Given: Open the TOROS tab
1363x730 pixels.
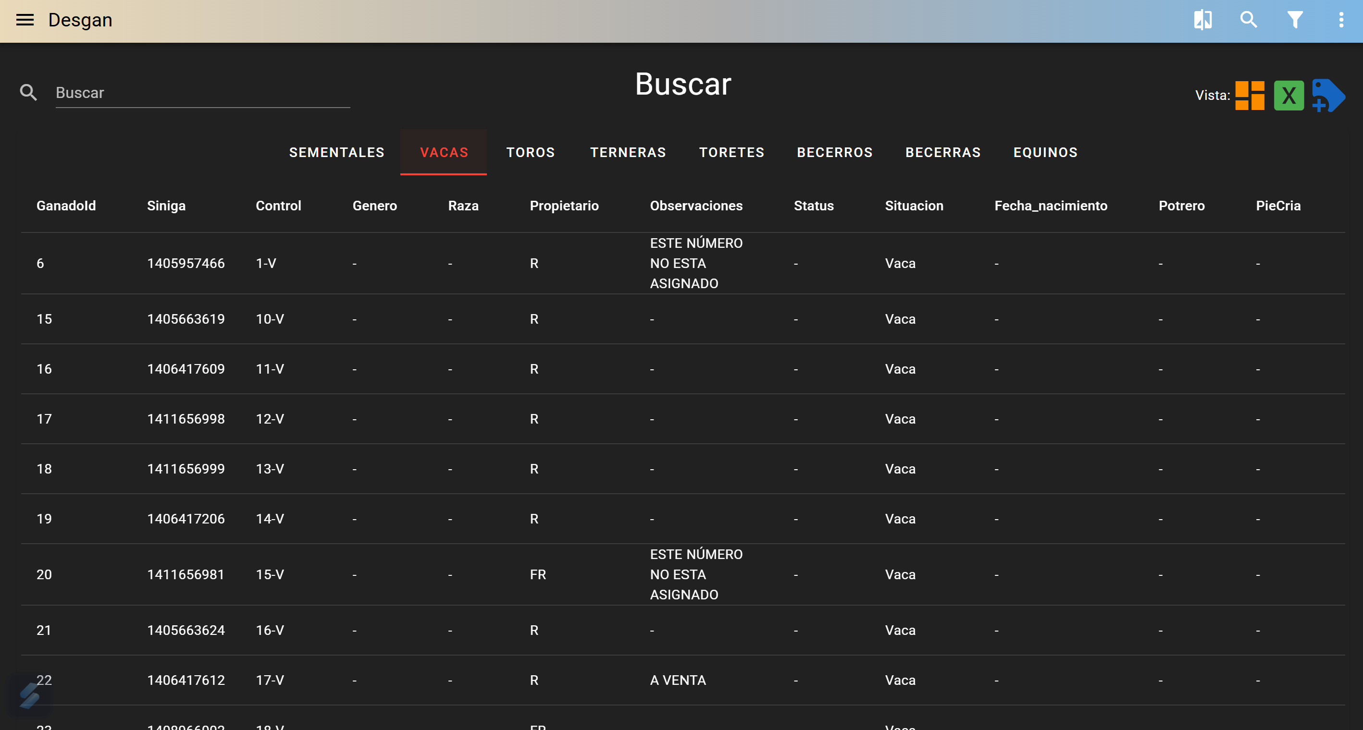Looking at the screenshot, I should click(530, 152).
